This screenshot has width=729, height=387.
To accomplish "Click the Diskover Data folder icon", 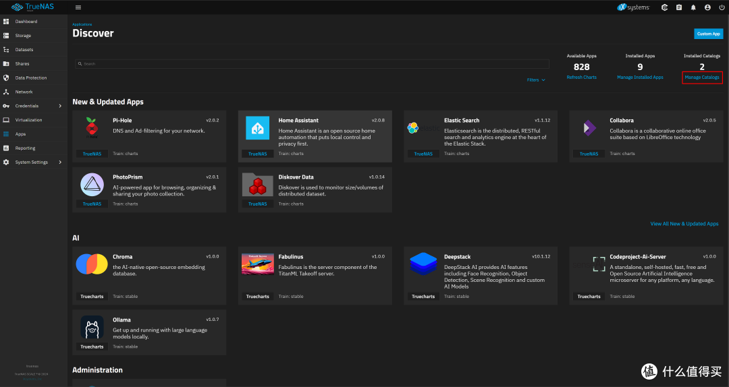I will pyautogui.click(x=258, y=185).
